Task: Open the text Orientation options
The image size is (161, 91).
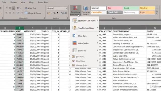Action: (x=19, y=8)
